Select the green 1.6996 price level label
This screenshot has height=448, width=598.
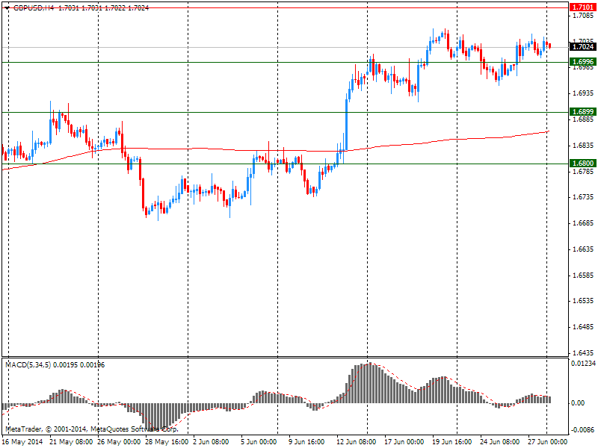tap(583, 62)
